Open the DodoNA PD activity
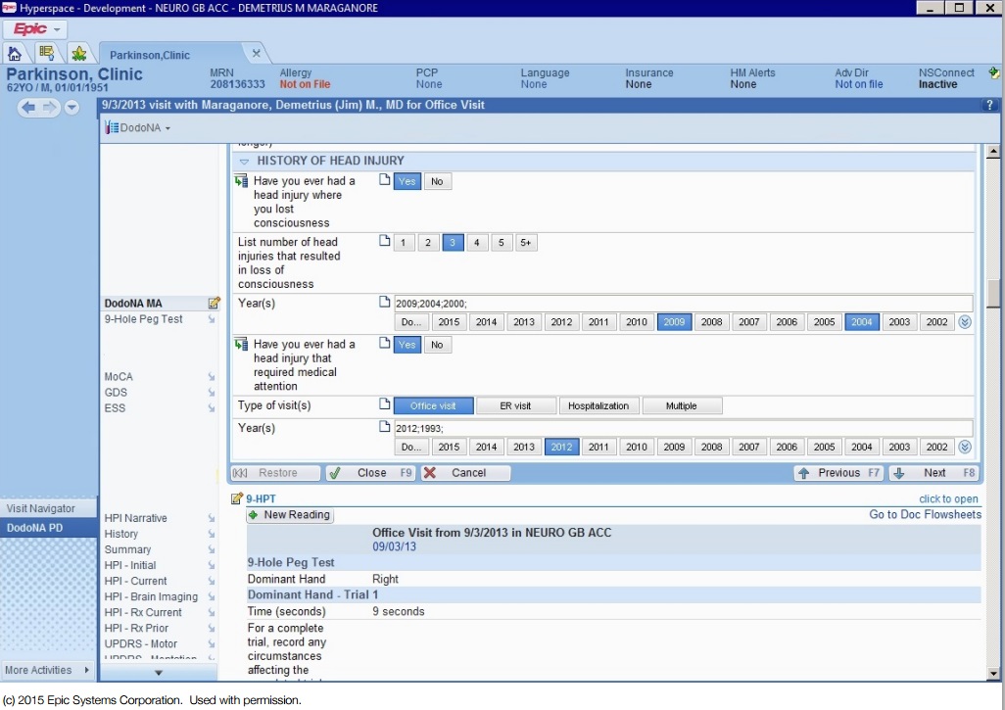 (x=48, y=528)
